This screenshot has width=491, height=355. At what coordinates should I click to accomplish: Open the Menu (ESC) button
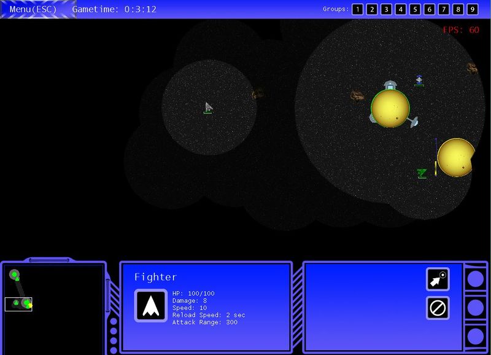pyautogui.click(x=33, y=9)
